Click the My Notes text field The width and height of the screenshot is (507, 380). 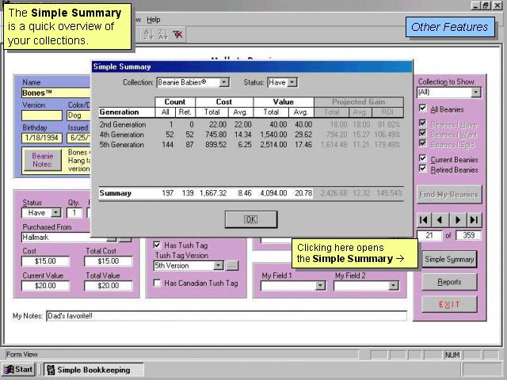click(226, 317)
